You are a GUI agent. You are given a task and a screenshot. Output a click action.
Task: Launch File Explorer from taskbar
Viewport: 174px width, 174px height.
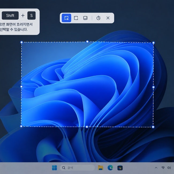pos(101,168)
